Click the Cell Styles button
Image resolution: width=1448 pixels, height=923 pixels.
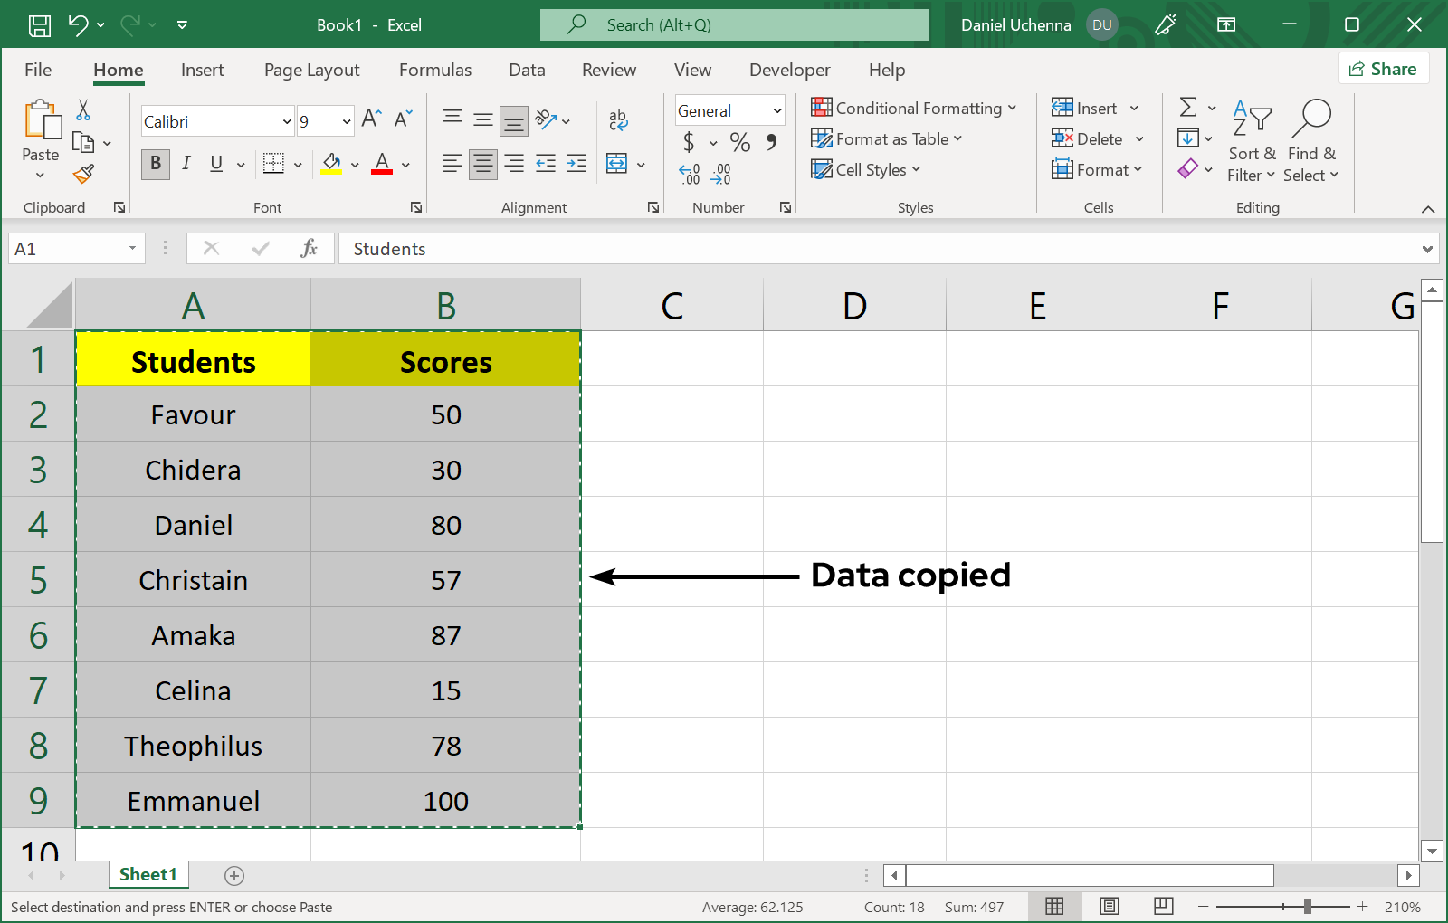coord(865,169)
